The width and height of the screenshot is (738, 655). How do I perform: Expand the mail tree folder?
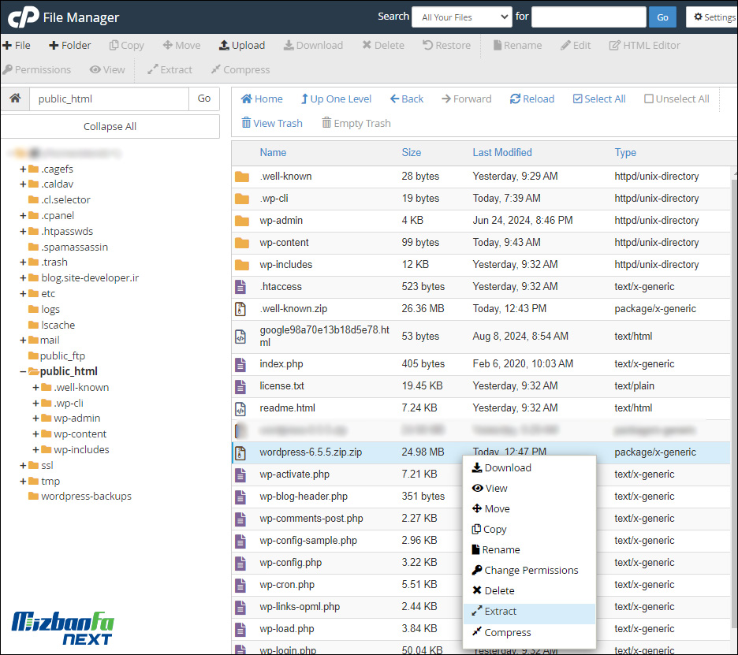23,341
